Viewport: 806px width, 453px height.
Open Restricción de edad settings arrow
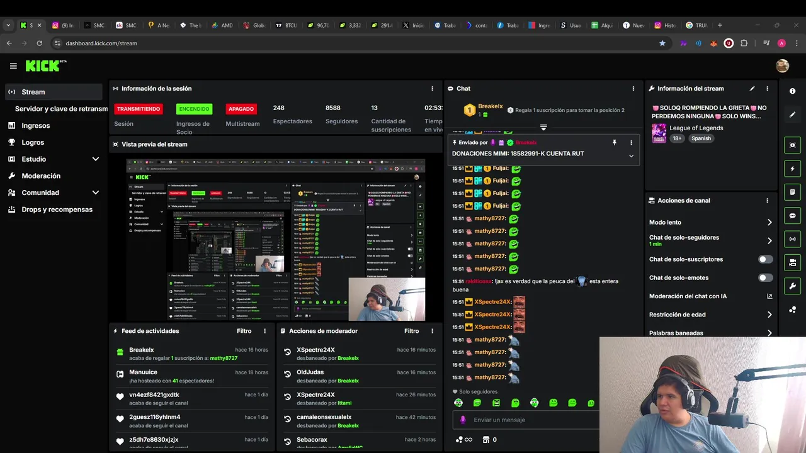pos(769,315)
